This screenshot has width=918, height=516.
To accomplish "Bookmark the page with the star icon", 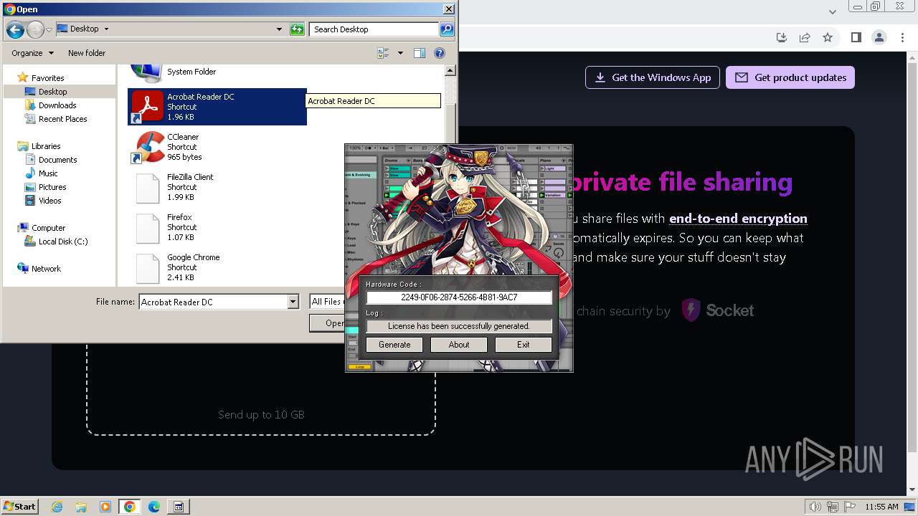I will click(828, 37).
